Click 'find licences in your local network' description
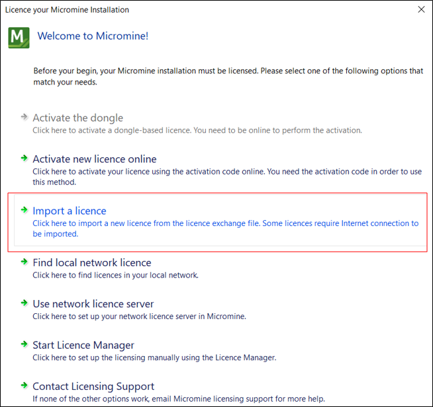433x407 pixels. [116, 275]
